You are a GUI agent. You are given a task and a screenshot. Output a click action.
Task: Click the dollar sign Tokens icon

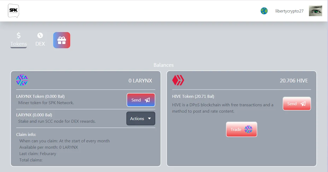(19, 36)
